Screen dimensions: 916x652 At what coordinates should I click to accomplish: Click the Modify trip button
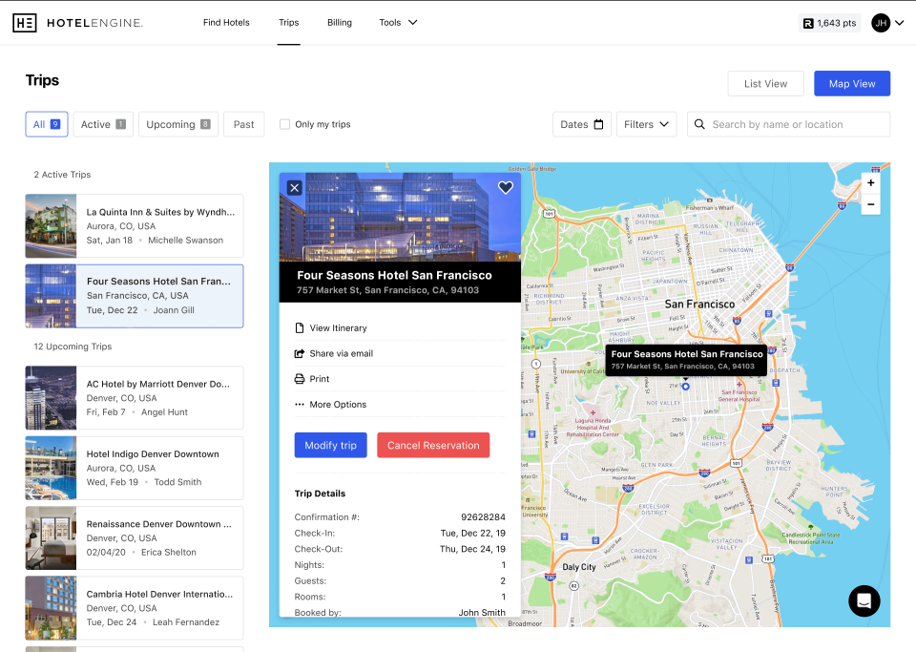point(330,445)
